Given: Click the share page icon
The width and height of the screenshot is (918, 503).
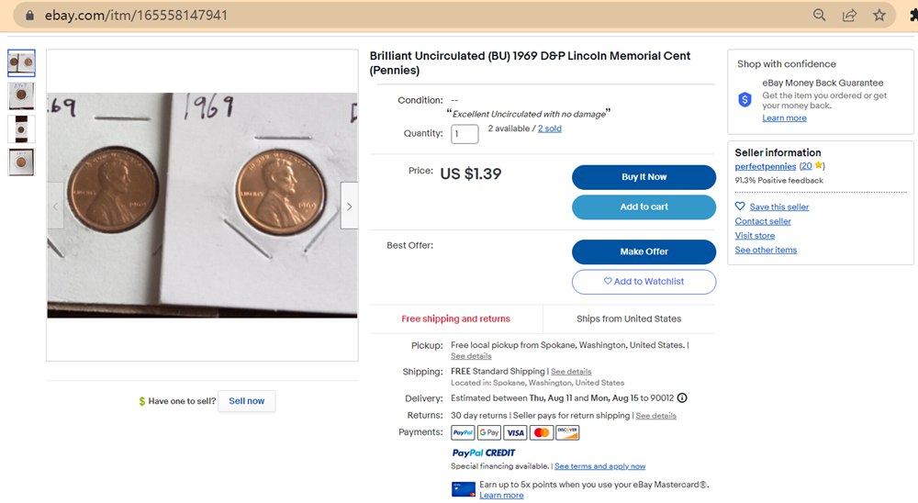Looking at the screenshot, I should (850, 15).
